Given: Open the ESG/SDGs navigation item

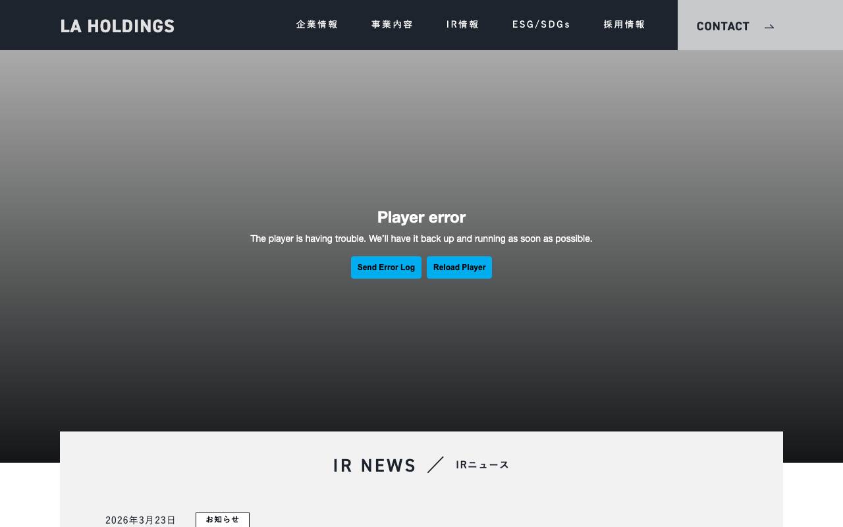Looking at the screenshot, I should (541, 25).
